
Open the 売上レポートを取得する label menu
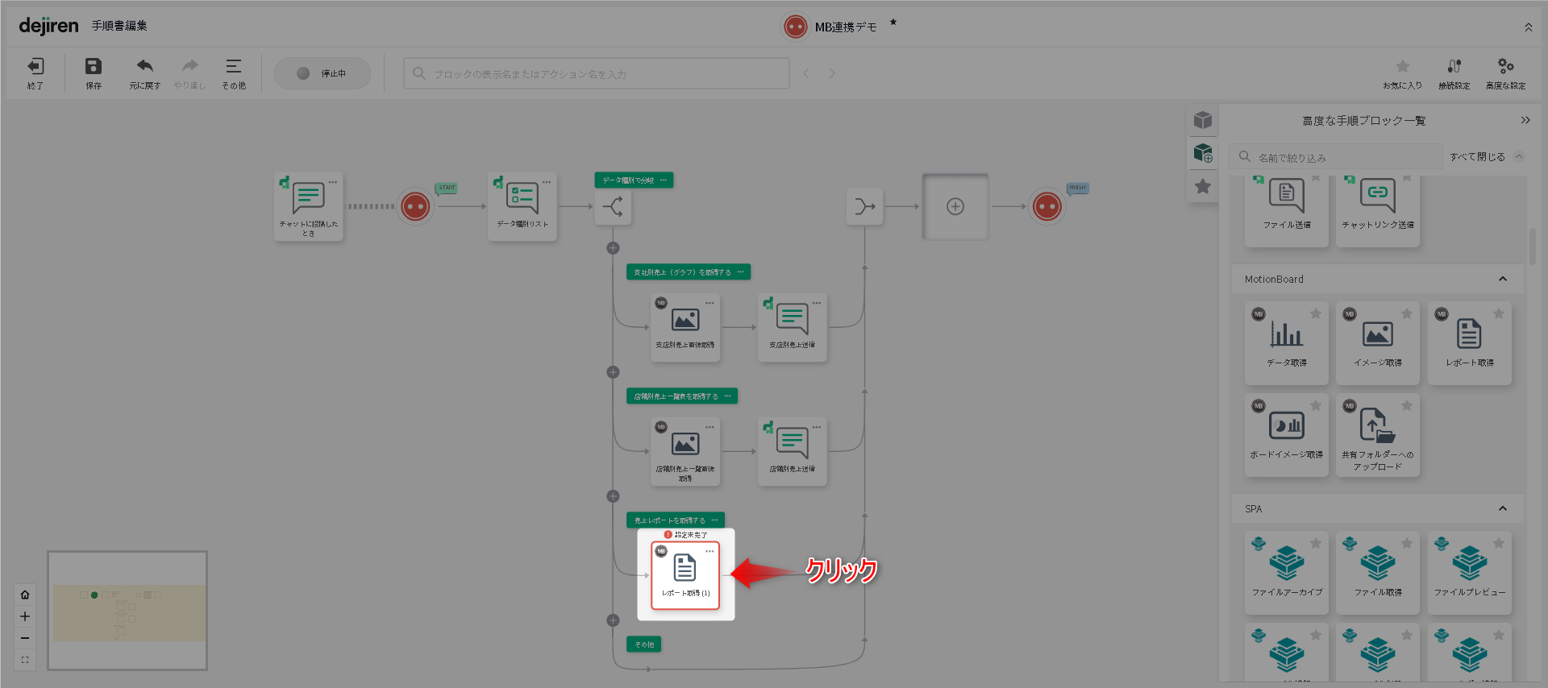tap(714, 520)
